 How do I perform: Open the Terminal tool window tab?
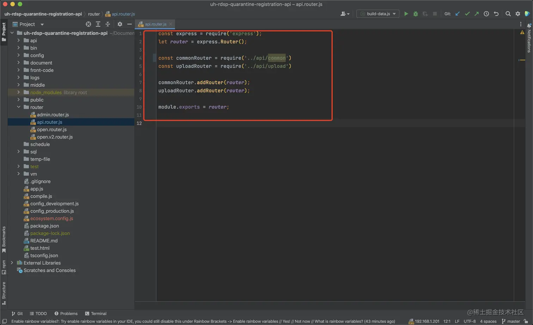[96, 313]
